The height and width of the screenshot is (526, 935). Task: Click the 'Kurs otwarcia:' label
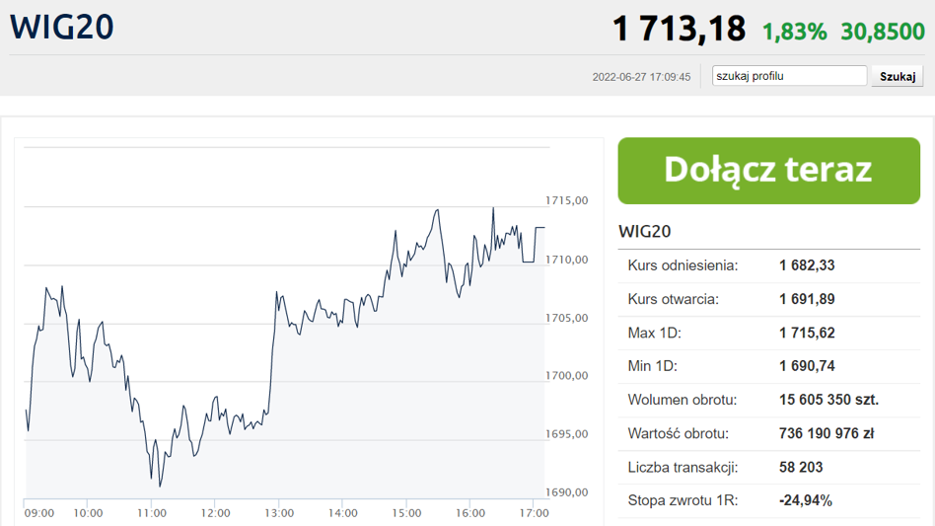674,299
